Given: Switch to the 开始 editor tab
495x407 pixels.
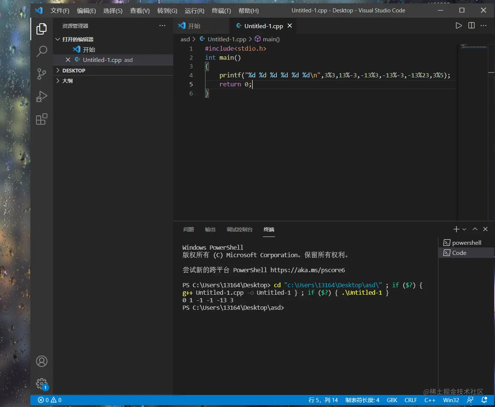Looking at the screenshot, I should (201, 26).
